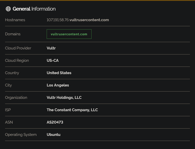Click the City value Los Angeles
The width and height of the screenshot is (195, 149).
(58, 85)
